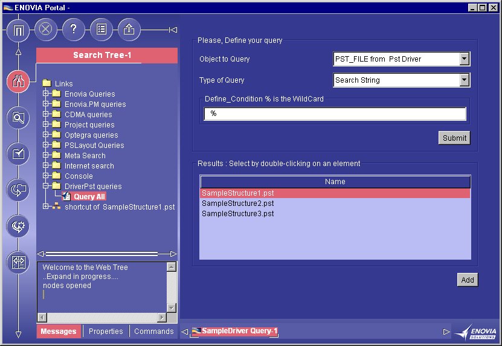Expand the Enovia.PM queries folder
This screenshot has height=346, width=502.
coord(45,104)
